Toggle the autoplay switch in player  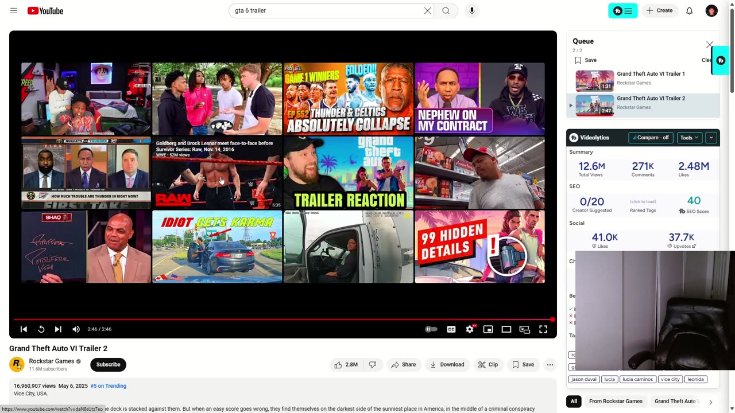[431, 329]
